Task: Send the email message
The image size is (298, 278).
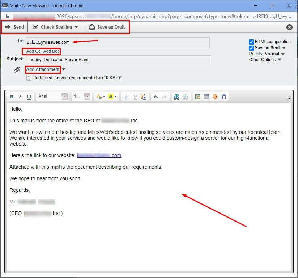Action: (x=14, y=27)
